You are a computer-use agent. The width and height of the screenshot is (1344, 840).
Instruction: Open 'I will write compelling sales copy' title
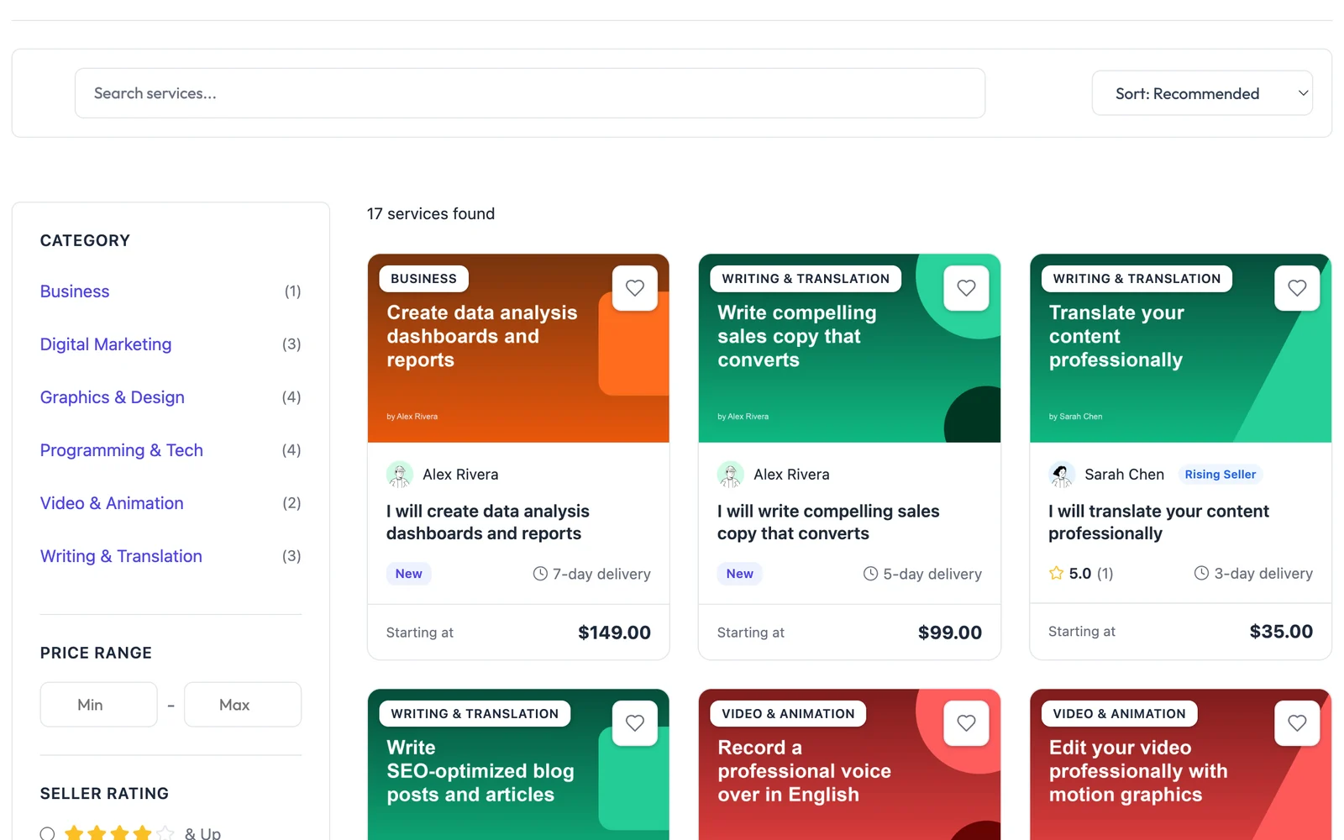(828, 522)
